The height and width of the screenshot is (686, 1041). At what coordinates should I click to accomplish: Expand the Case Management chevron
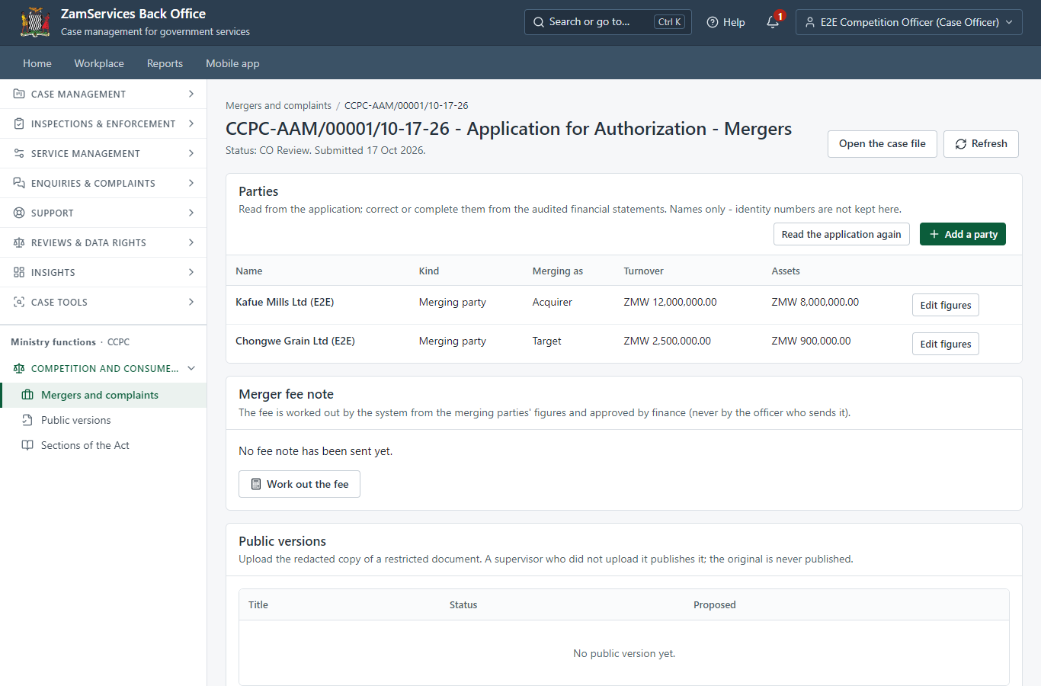coord(191,94)
